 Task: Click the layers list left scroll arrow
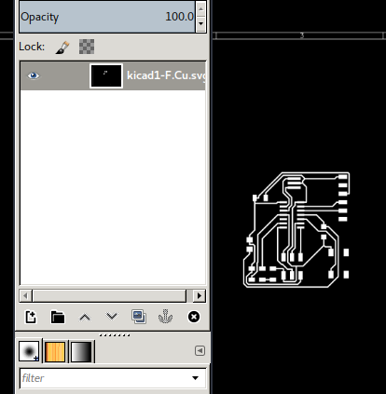pos(25,296)
